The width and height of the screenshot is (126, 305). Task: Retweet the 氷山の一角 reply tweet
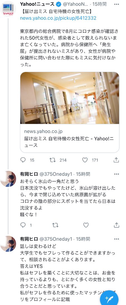coord(55,225)
